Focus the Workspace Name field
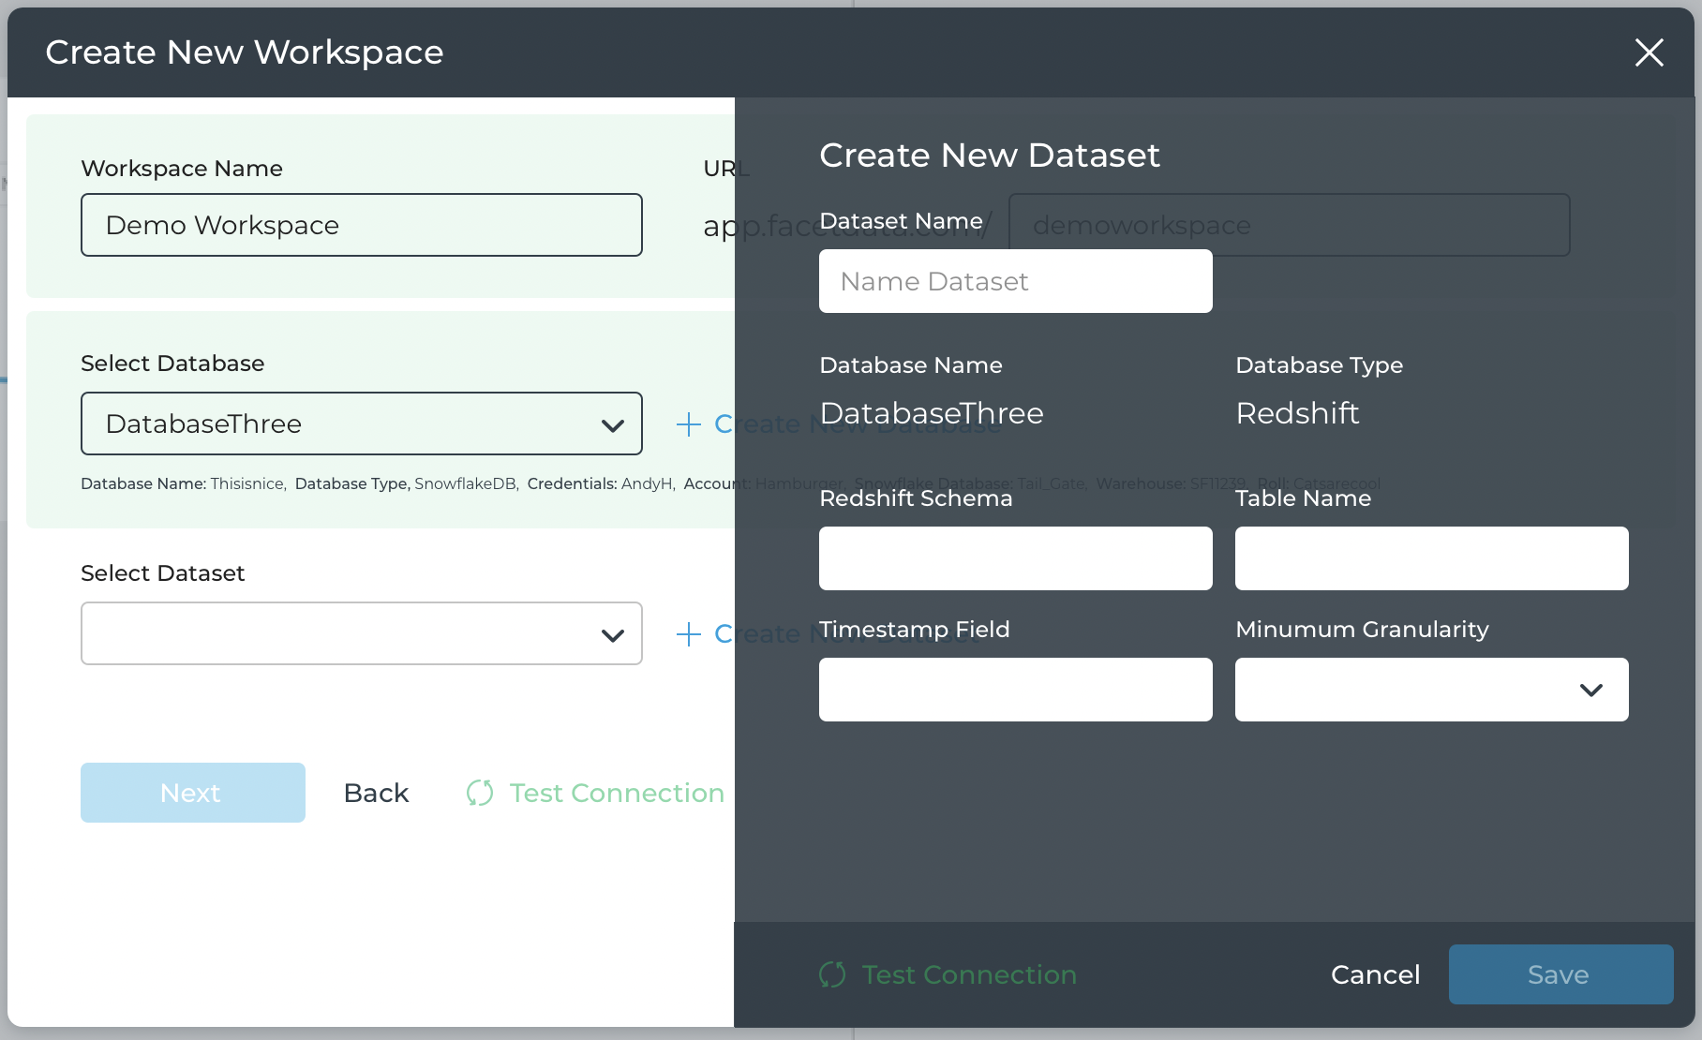The height and width of the screenshot is (1040, 1702). [x=361, y=225]
